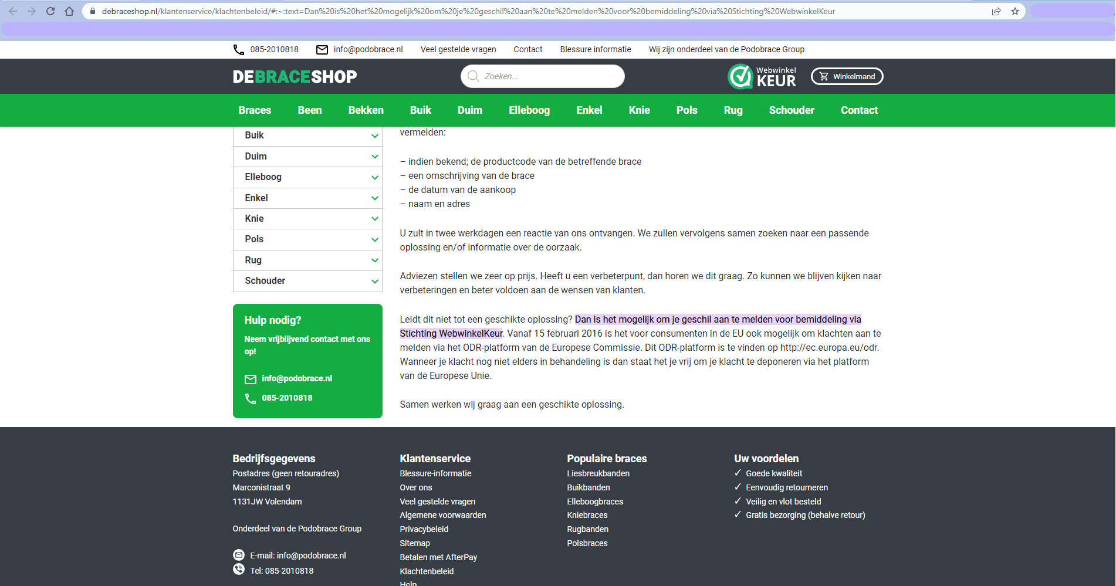Open Algemene voorwaarden footer link
The image size is (1116, 586).
443,515
